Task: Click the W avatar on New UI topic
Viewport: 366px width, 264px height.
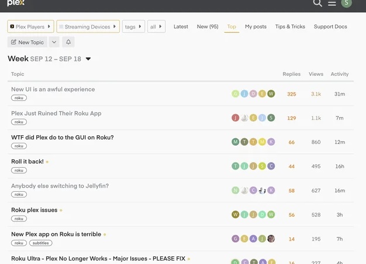Action: click(x=271, y=94)
